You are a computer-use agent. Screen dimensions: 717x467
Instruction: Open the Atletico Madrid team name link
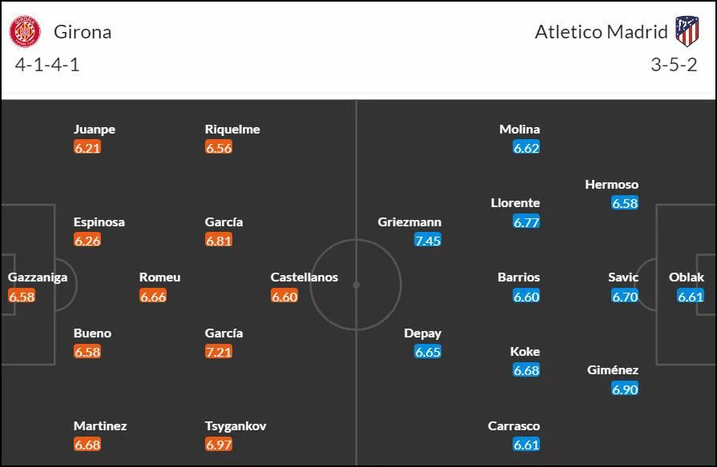[x=602, y=32]
